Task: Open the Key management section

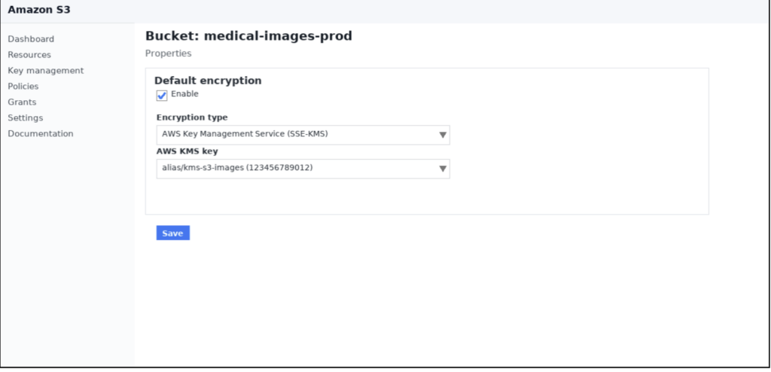Action: click(46, 70)
